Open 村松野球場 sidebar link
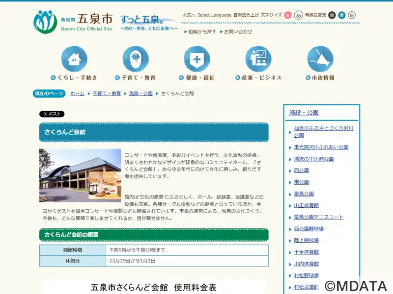Viewport: 393px width, 294px height. pyautogui.click(x=306, y=275)
